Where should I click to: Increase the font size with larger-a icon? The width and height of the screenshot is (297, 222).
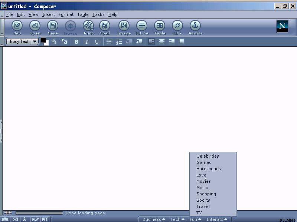click(64, 41)
